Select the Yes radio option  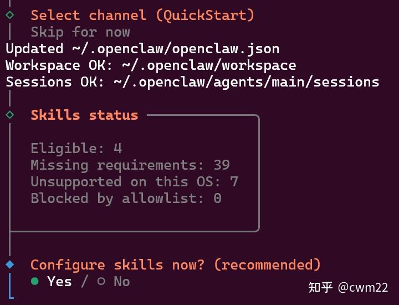[x=59, y=282]
